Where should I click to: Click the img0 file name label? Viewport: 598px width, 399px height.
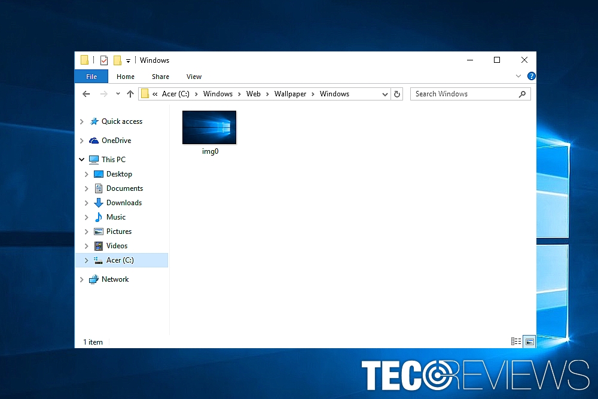(210, 151)
